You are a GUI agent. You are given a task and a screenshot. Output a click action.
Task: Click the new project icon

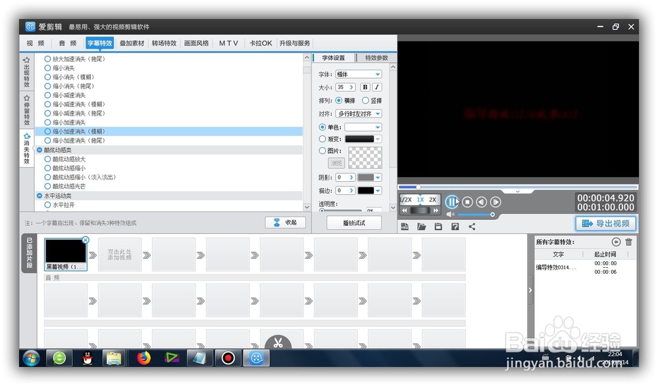405,226
